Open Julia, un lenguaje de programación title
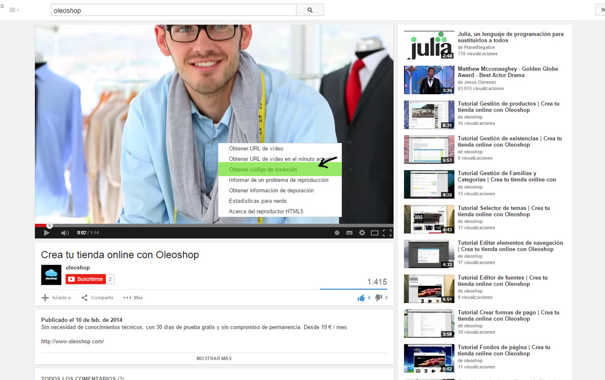 tap(511, 37)
